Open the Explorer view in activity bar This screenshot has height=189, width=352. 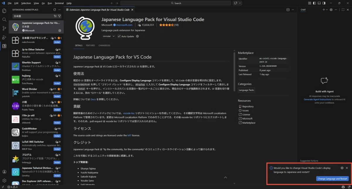[x=4, y=11]
